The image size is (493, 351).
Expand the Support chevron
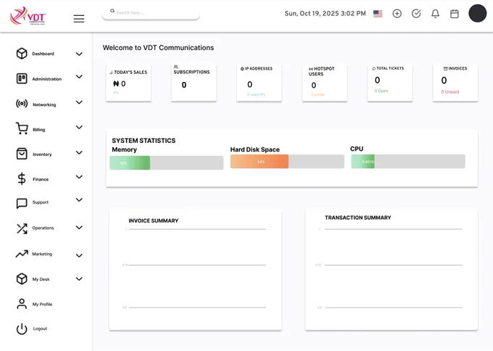click(79, 199)
